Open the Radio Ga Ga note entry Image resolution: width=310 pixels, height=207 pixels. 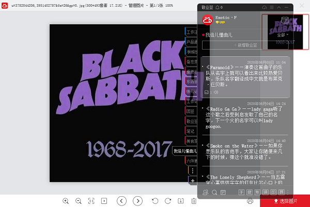point(245,117)
